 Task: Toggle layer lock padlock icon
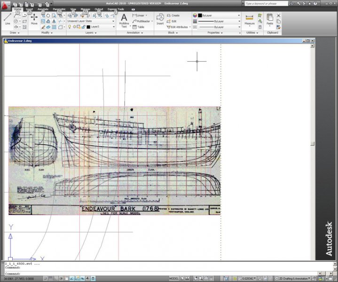(x=83, y=27)
